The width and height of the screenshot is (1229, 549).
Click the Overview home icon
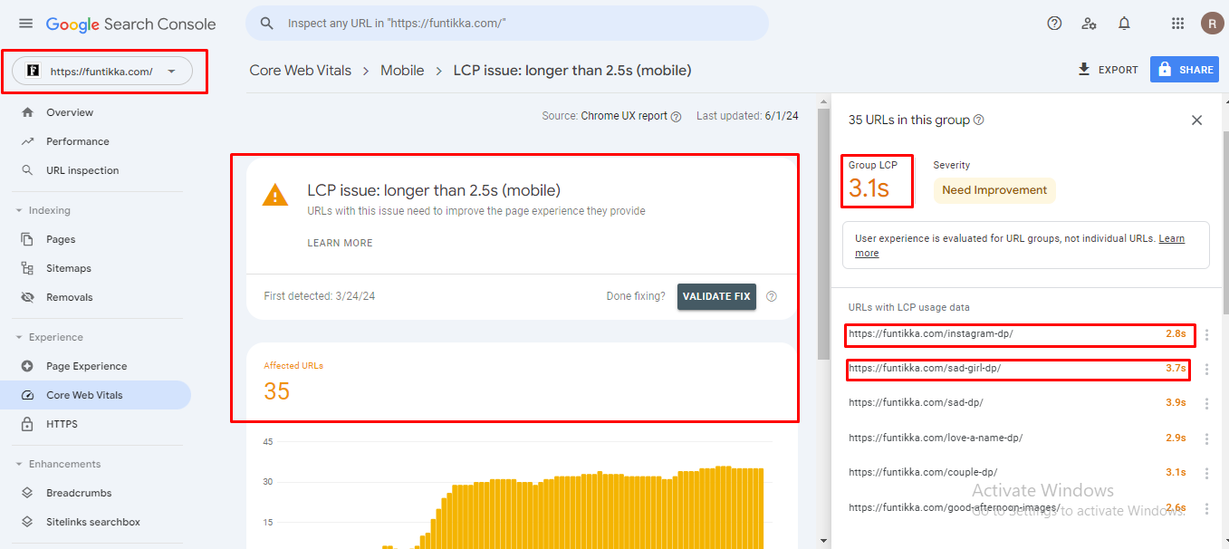(x=27, y=112)
